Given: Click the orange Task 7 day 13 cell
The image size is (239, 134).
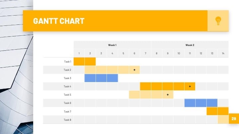Looking at the screenshot, I should tap(212, 111).
